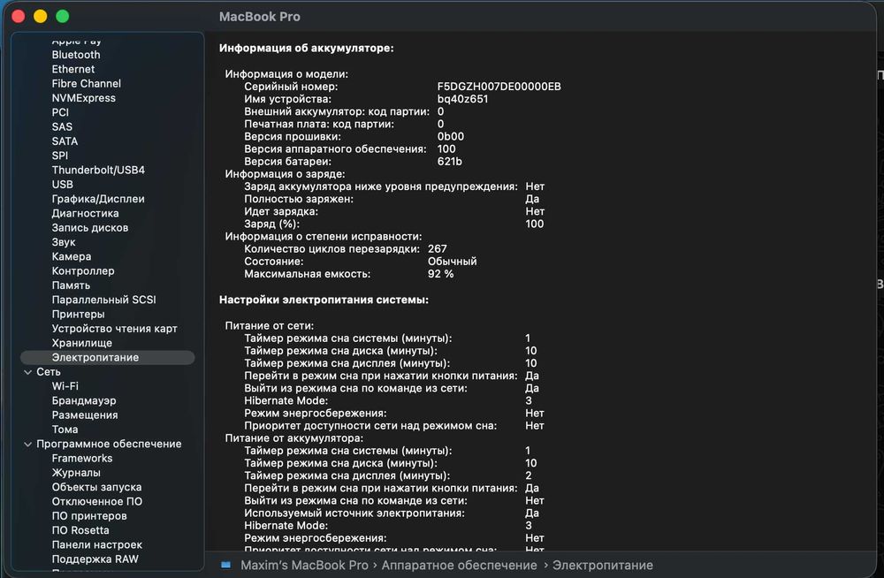884x578 pixels.
Task: Click the highlighted Электропитание sidebar item
Action: click(108, 358)
